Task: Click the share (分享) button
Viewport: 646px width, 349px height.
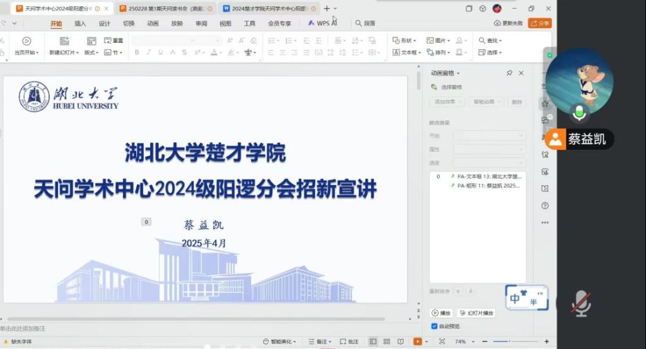Action: click(539, 23)
